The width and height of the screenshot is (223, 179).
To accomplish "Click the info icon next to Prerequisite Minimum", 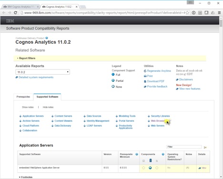I will click(137, 154).
